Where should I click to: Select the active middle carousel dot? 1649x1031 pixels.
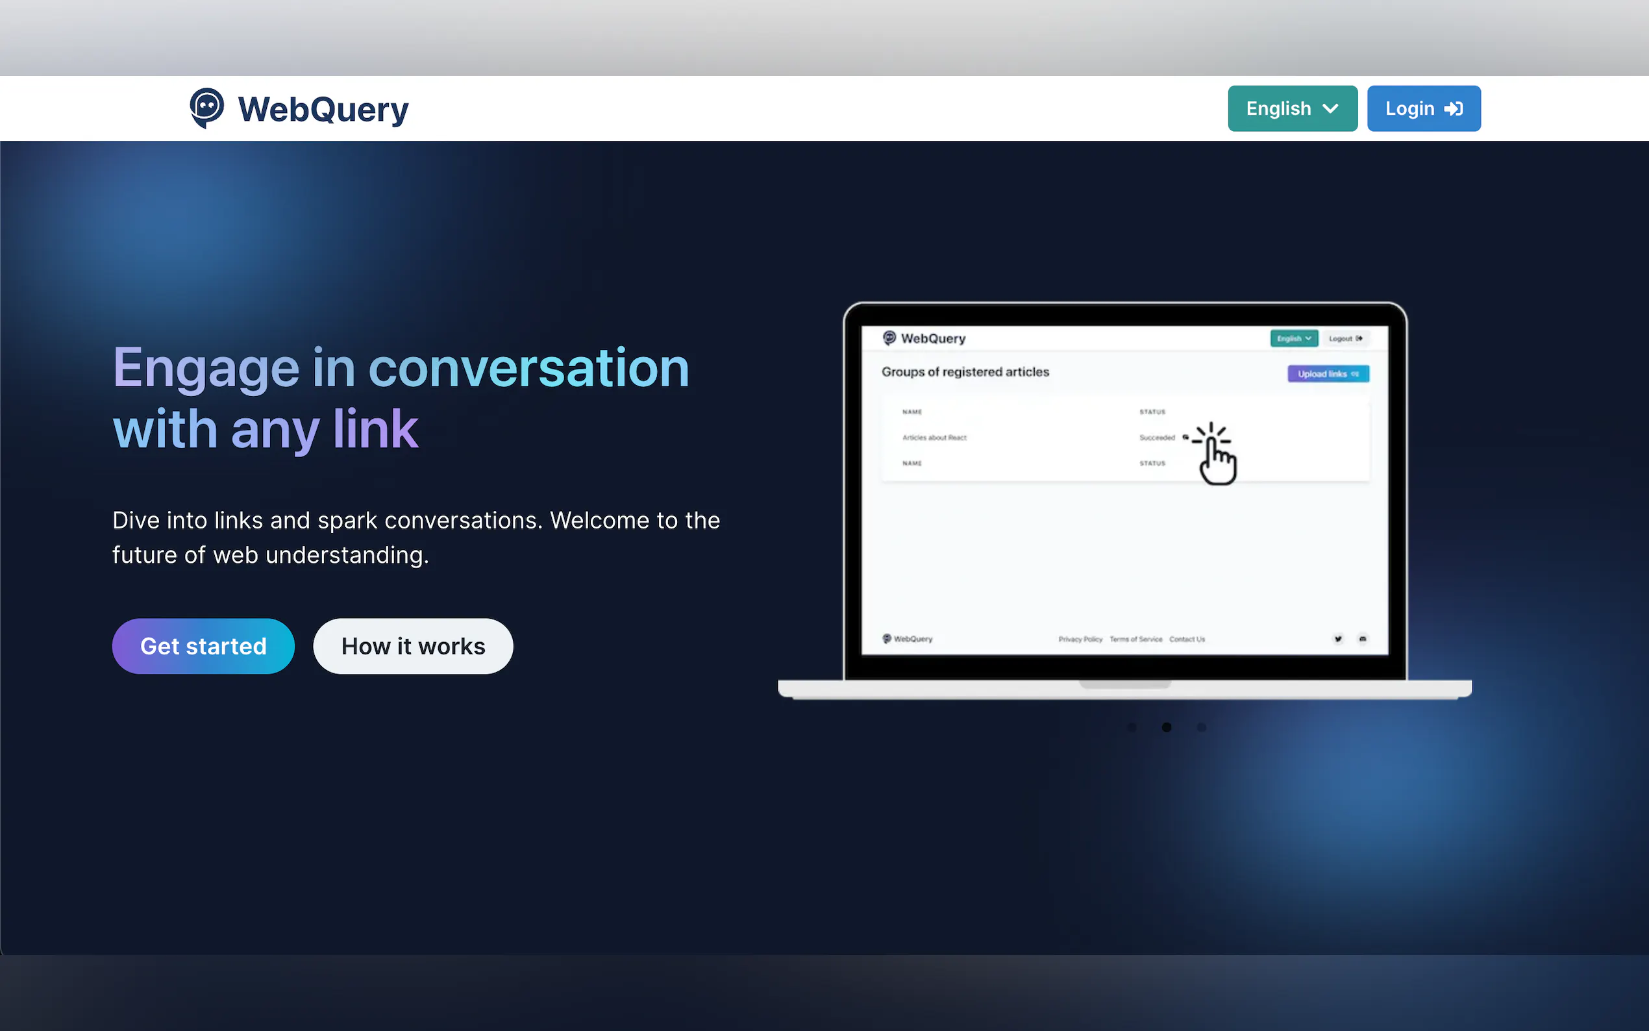[1167, 728]
